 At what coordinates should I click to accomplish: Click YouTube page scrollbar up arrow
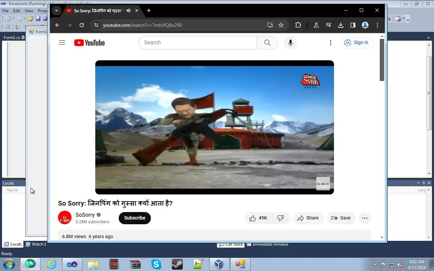coord(382,36)
